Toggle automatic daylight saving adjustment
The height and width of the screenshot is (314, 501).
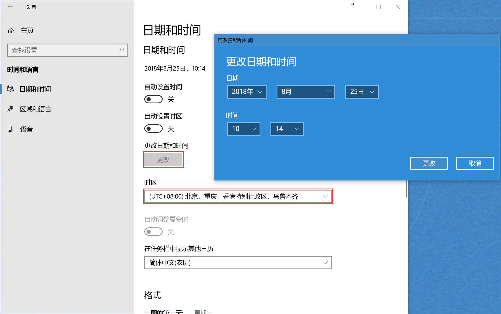point(153,232)
